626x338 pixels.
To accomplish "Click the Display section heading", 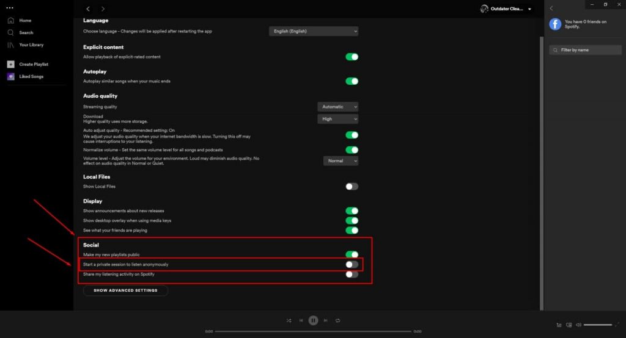I will (93, 201).
